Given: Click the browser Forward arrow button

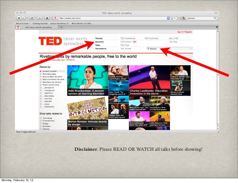Looking at the screenshot, I should coord(24,18).
